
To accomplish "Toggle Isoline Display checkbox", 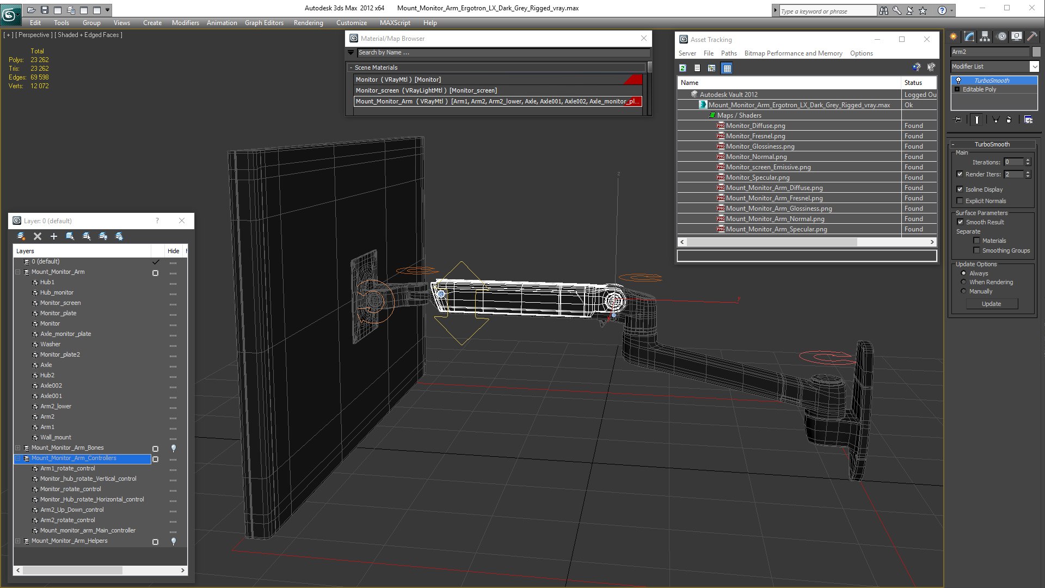I will [x=960, y=189].
